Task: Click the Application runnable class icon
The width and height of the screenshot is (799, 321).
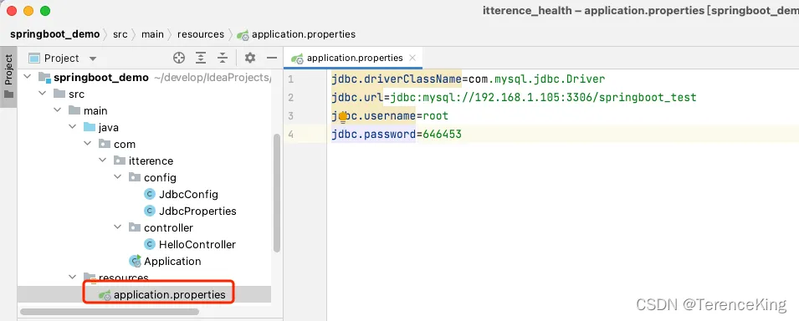Action: click(x=135, y=262)
